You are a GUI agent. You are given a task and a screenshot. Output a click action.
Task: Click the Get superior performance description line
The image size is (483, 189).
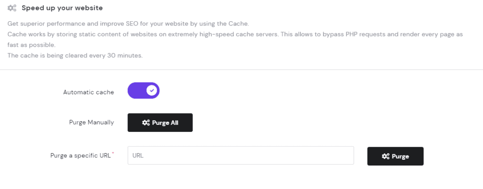(x=128, y=24)
